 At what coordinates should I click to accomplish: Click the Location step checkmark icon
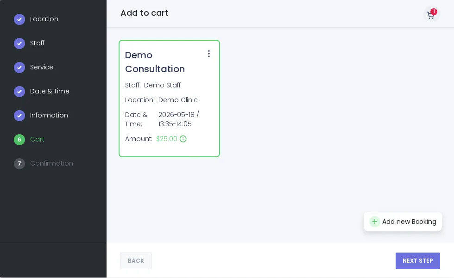coord(19,19)
